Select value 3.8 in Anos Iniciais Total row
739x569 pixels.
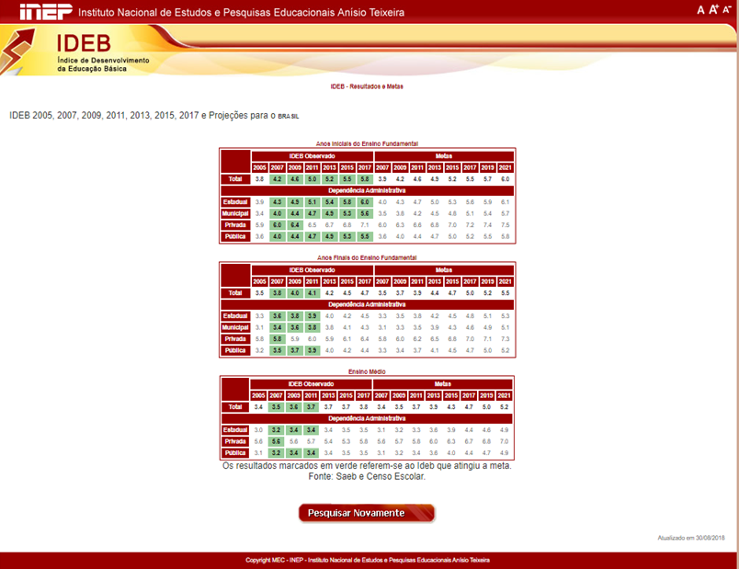pyautogui.click(x=260, y=179)
